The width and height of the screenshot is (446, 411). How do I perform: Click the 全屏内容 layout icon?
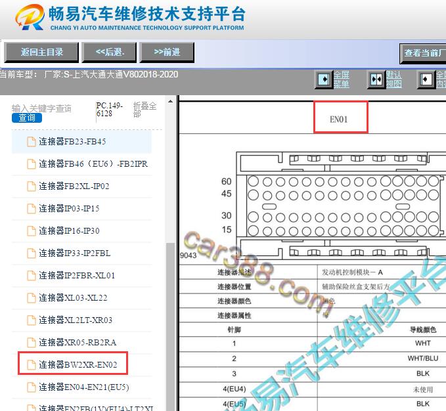pos(426,79)
